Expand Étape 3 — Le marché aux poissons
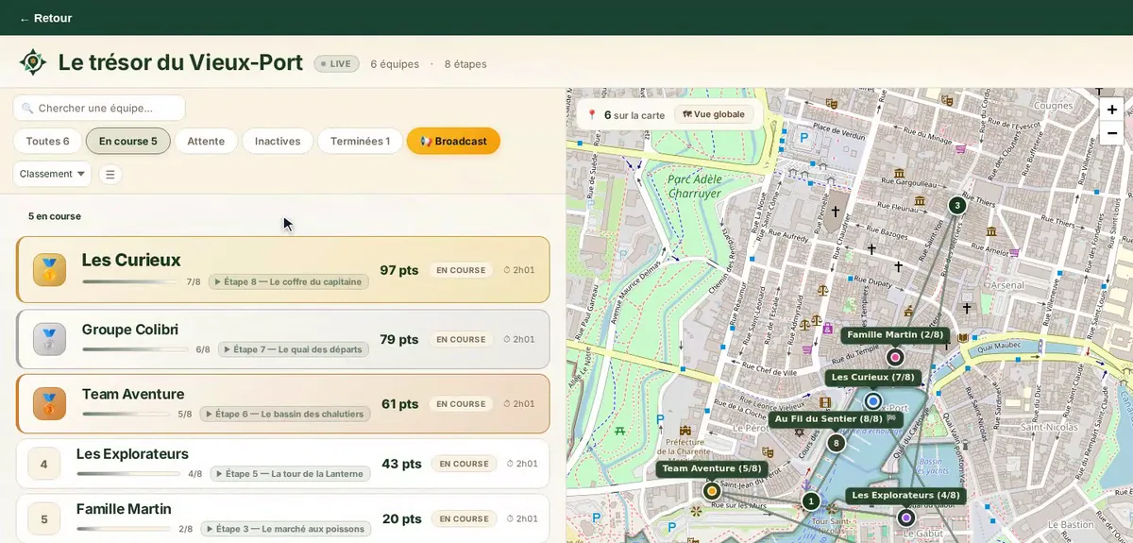Screen dimensions: 1133x543 pos(284,529)
